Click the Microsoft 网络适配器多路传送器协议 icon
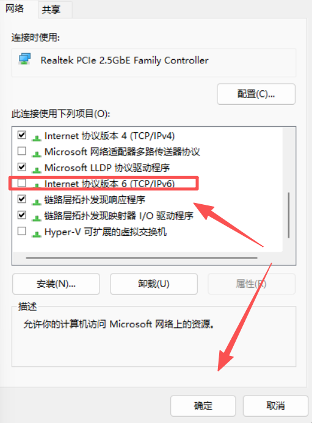 coord(37,154)
